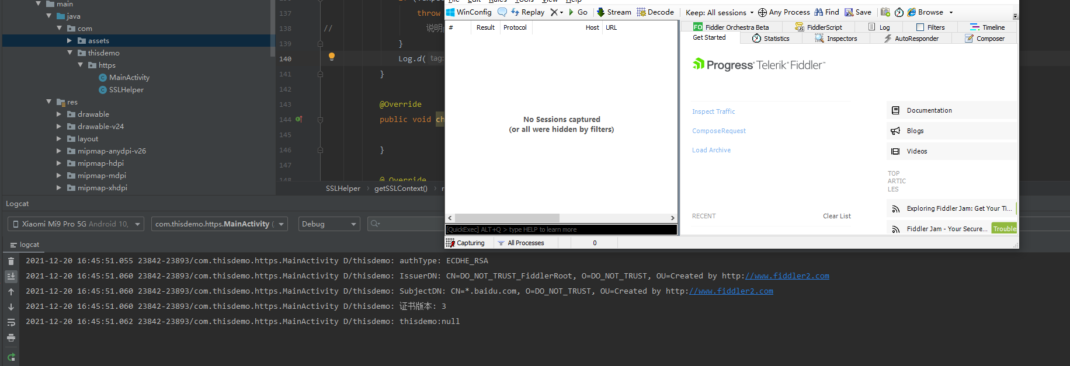Image resolution: width=1070 pixels, height=366 pixels.
Task: Open the Inspectors tab
Action: [x=836, y=39]
